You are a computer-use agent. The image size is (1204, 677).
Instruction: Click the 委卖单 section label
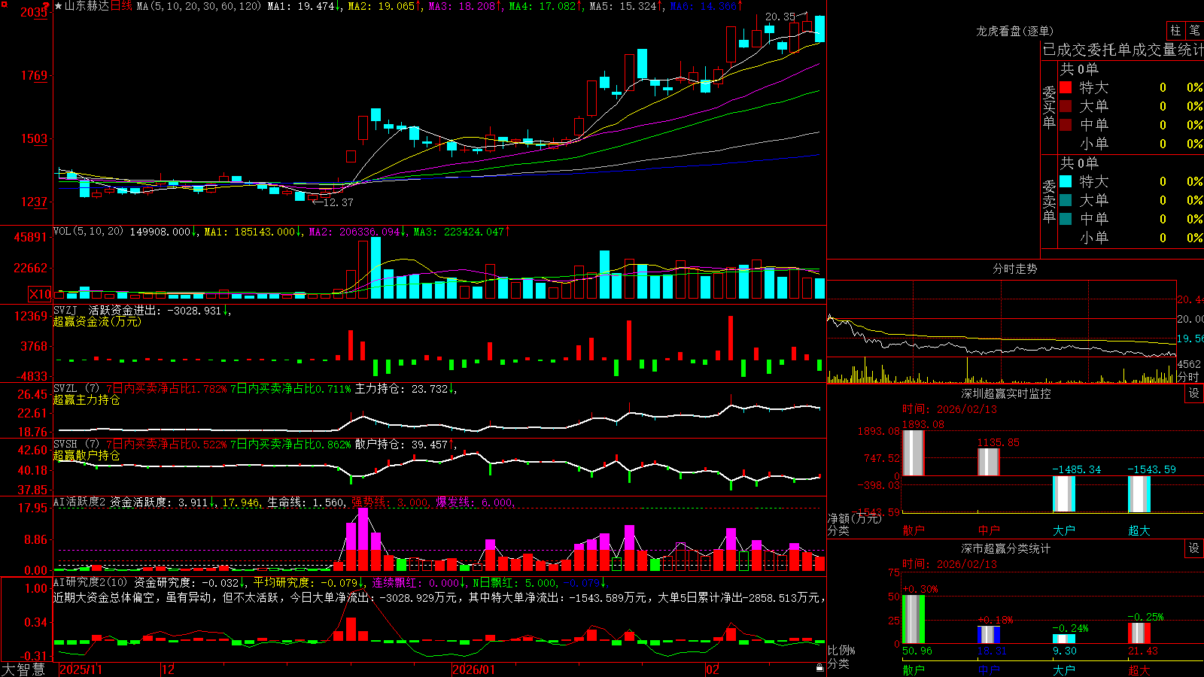point(1049,202)
